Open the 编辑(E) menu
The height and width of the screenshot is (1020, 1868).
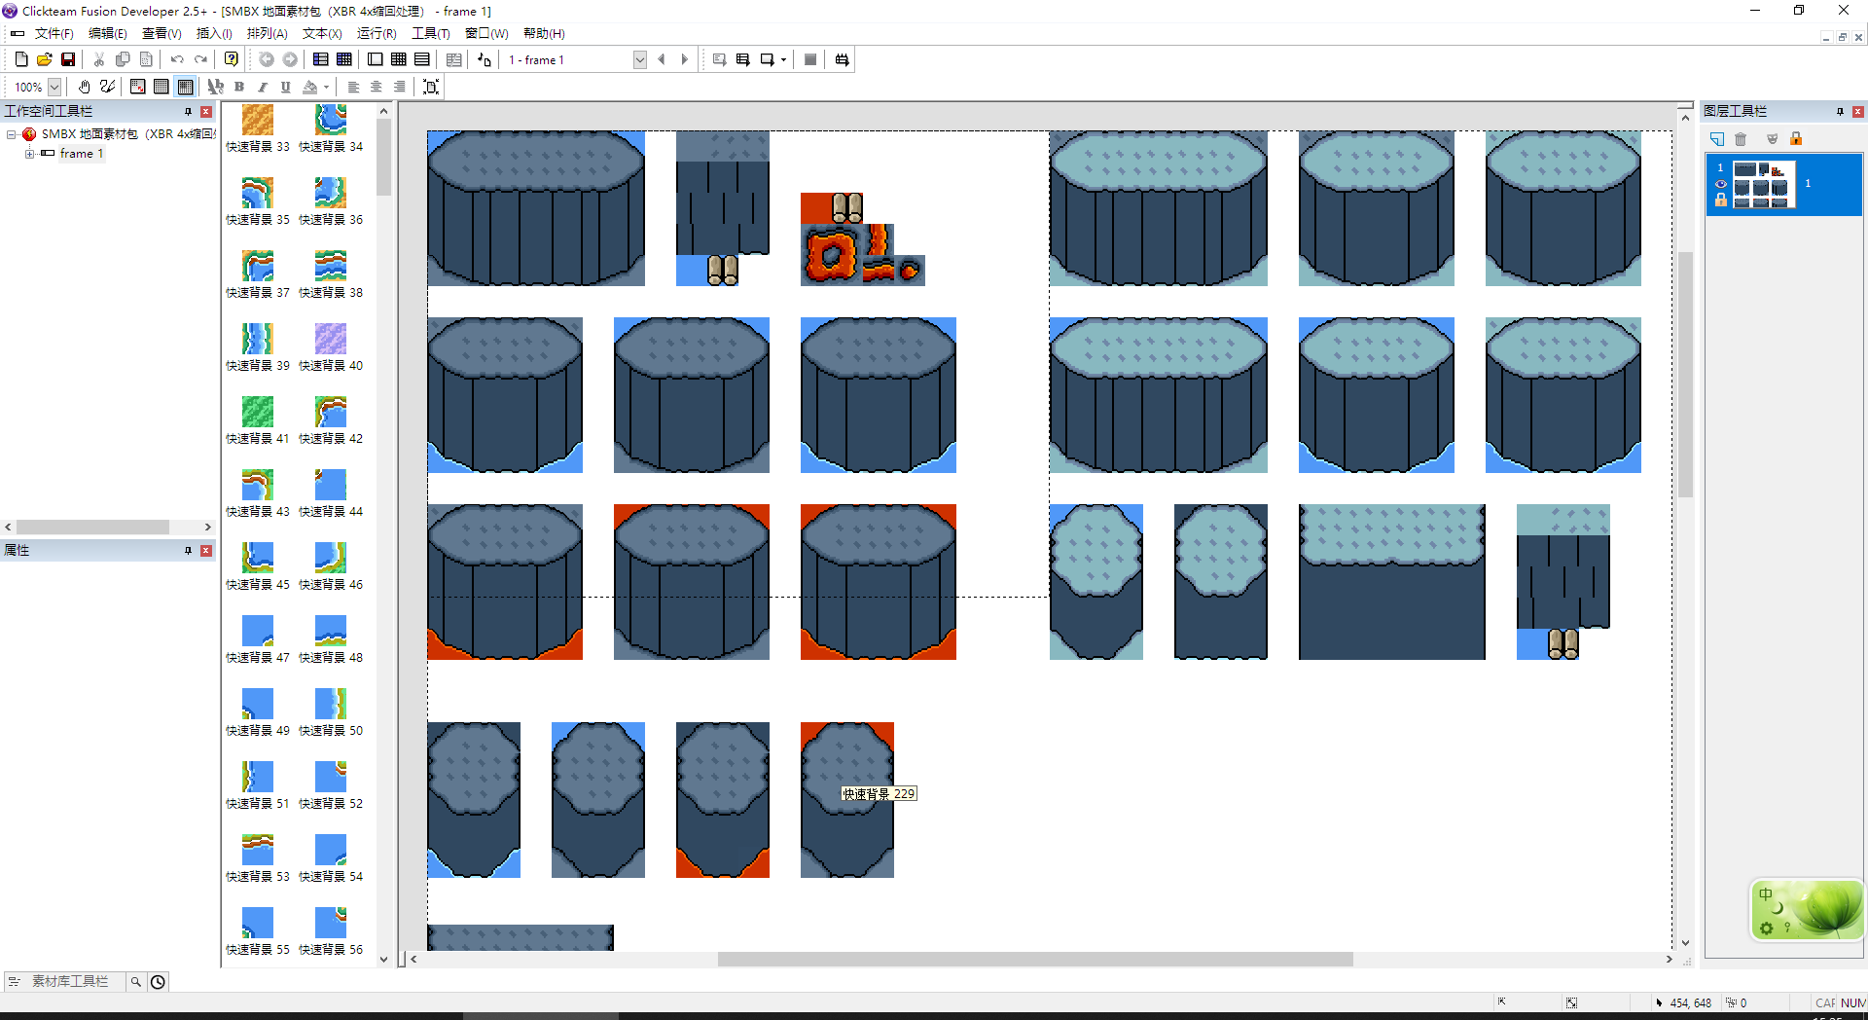click(108, 33)
